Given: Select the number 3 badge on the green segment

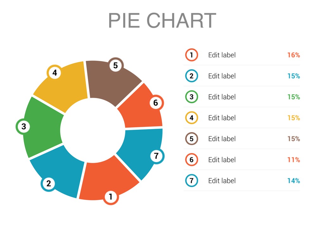Looking at the screenshot, I should click(x=24, y=127).
